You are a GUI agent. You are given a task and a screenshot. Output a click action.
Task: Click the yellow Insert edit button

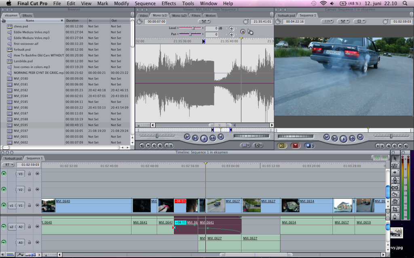(282, 146)
